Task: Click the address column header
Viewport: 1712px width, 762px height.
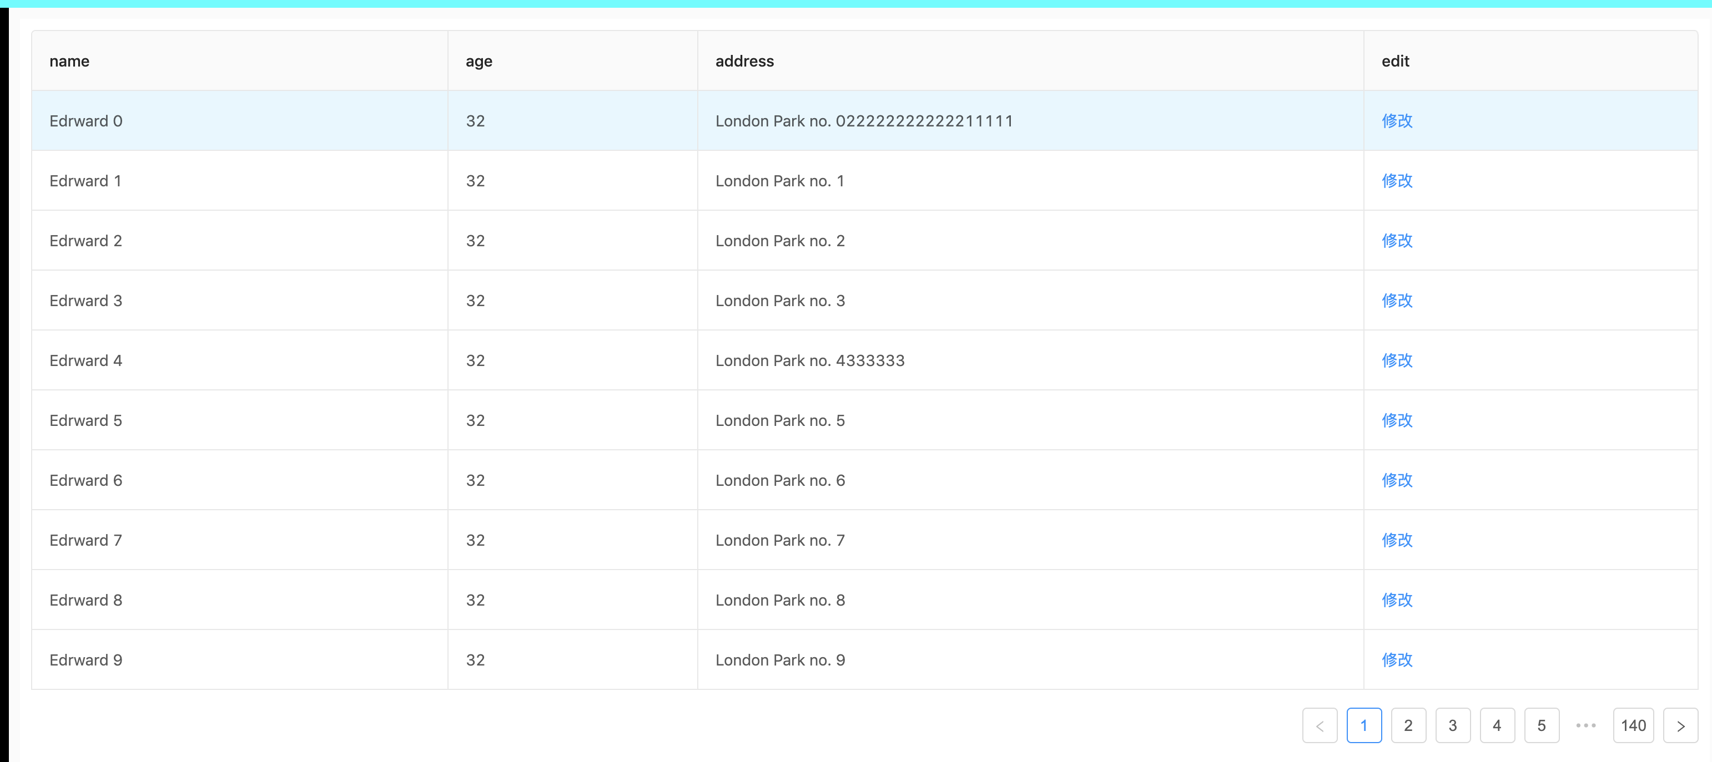Action: [744, 61]
